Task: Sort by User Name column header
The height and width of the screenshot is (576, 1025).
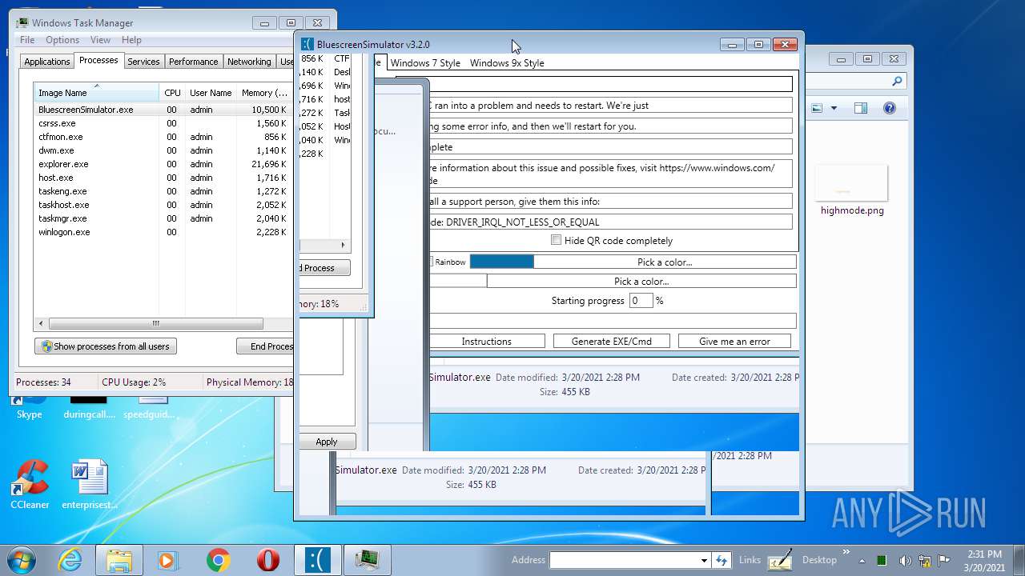Action: [x=211, y=93]
